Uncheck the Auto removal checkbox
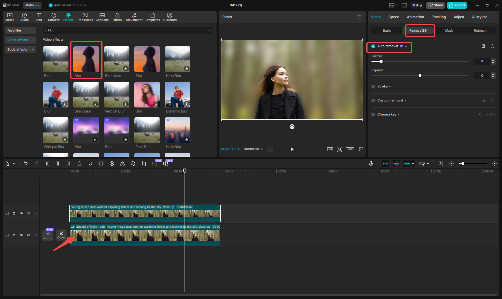502x299 pixels. 373,46
